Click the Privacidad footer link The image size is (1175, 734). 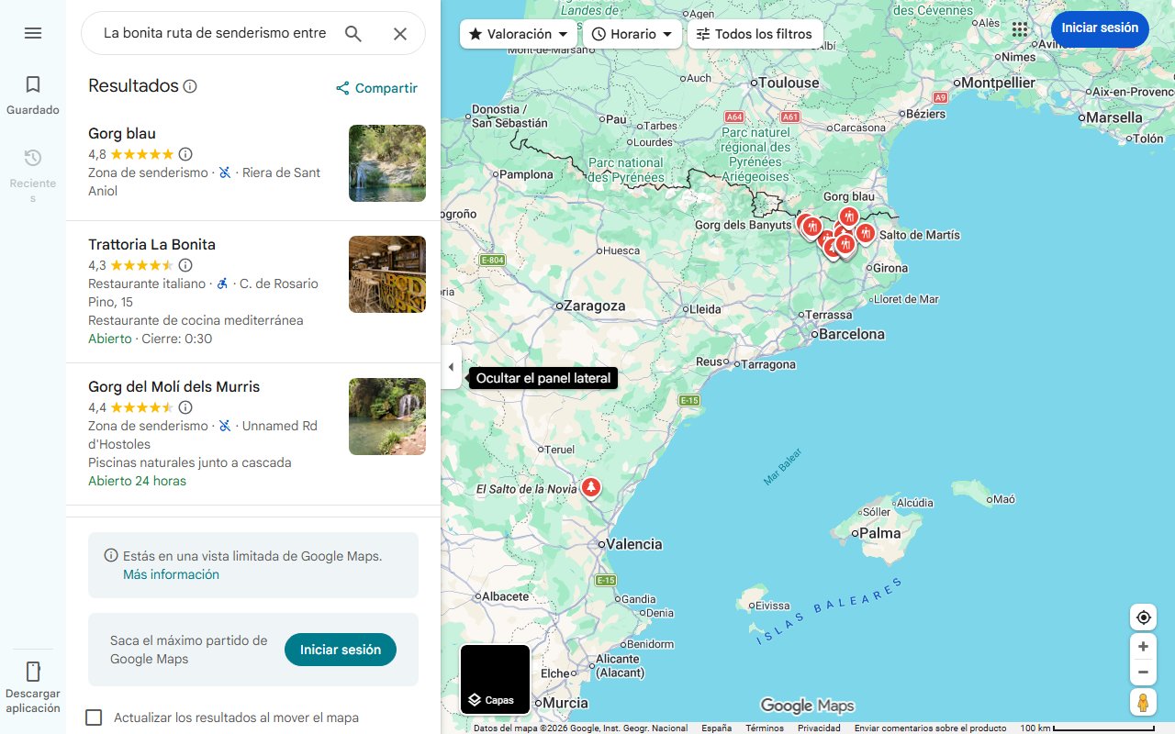click(819, 728)
